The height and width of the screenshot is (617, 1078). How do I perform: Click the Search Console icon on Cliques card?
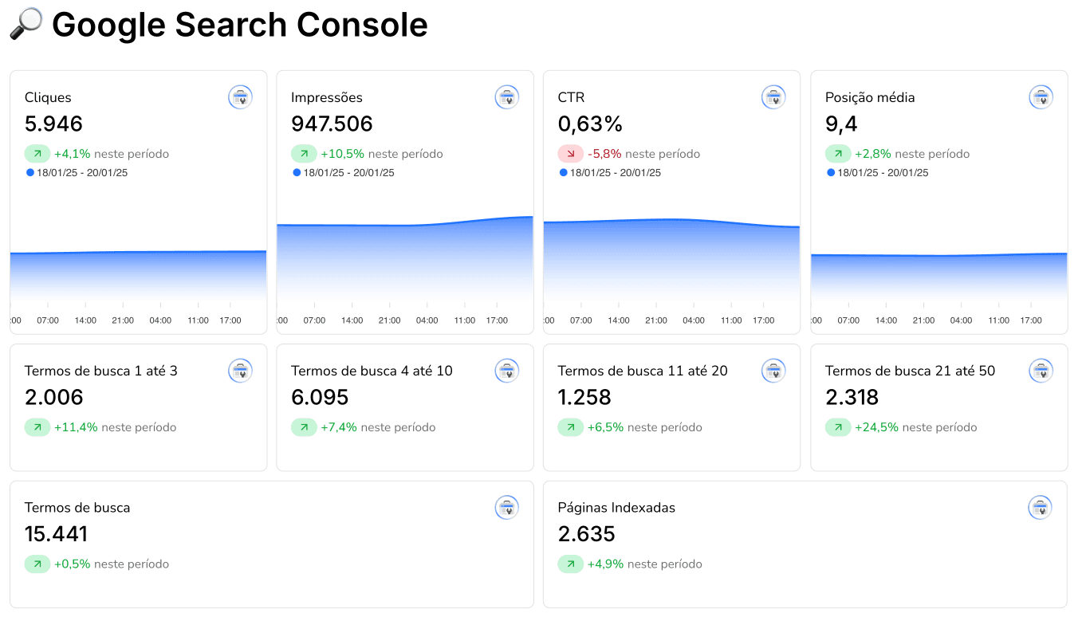(240, 97)
